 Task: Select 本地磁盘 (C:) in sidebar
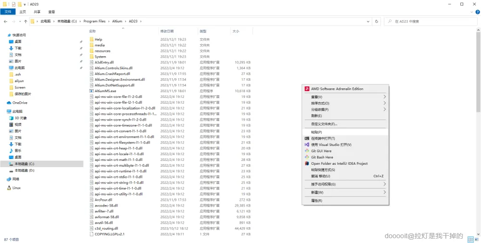coord(41,164)
